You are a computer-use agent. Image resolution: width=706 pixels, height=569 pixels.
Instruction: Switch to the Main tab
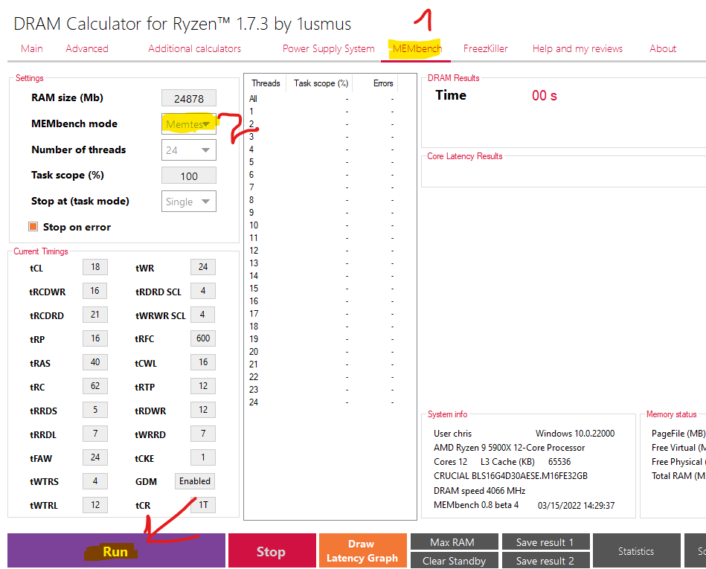click(31, 48)
